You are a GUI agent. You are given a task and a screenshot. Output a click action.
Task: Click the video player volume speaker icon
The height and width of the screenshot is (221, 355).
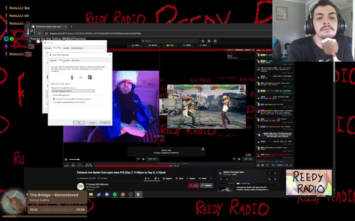pos(66,160)
